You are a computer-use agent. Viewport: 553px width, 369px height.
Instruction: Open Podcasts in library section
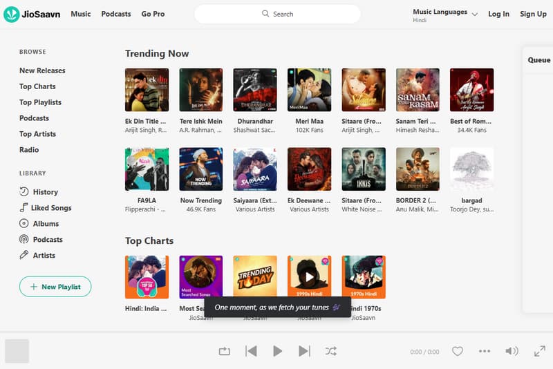(x=41, y=239)
